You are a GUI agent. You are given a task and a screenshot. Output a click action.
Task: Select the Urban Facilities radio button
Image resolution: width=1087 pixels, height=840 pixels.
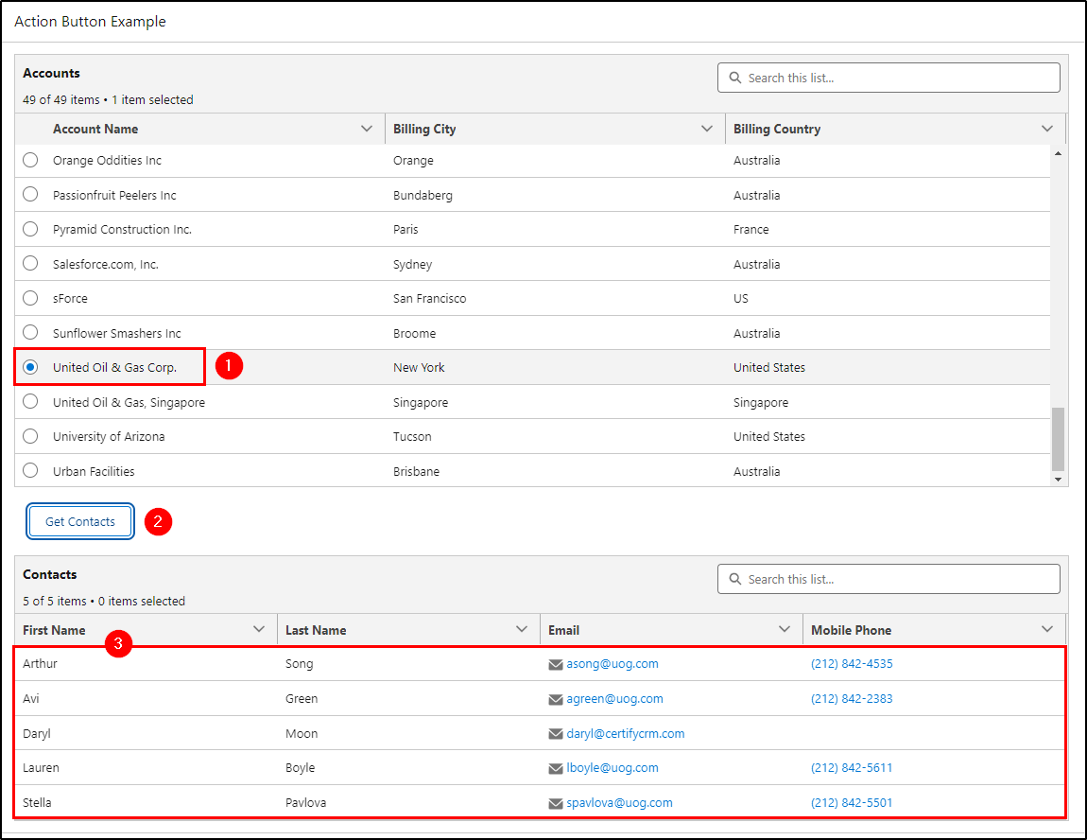click(30, 470)
